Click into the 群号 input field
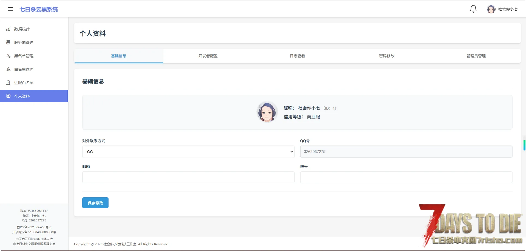 [x=406, y=177]
